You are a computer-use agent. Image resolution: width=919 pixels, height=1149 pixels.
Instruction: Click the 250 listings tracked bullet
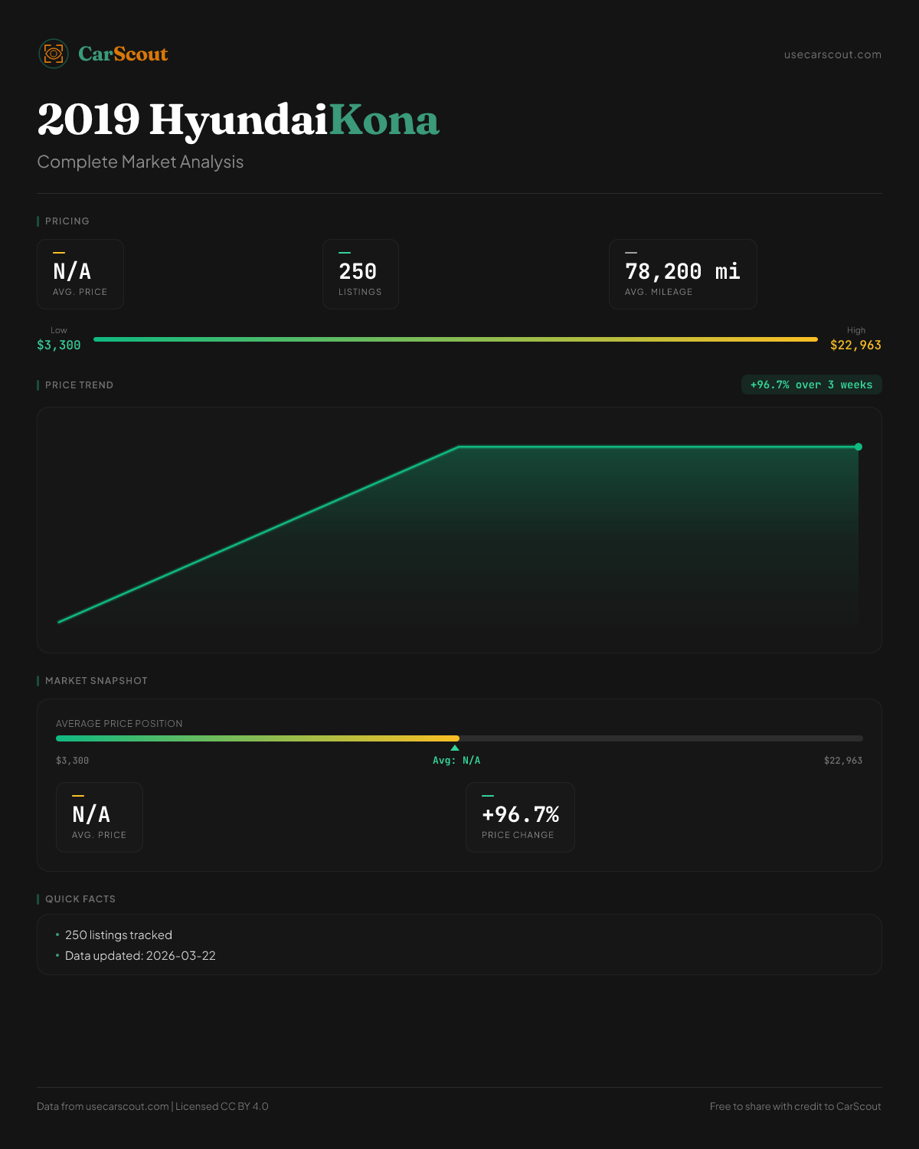(x=119, y=935)
